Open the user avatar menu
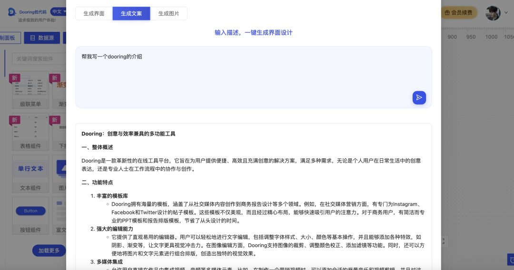Screen dimensions: 514x270 coord(493,13)
